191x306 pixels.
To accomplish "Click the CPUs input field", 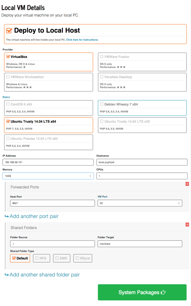I will point(142,176).
